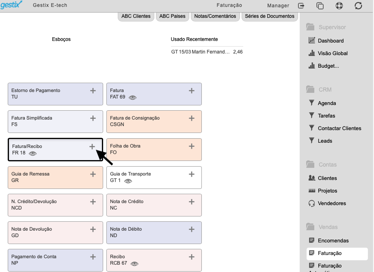The width and height of the screenshot is (374, 272).
Task: Select the highlighted Faturação sidebar item
Action: (337, 253)
